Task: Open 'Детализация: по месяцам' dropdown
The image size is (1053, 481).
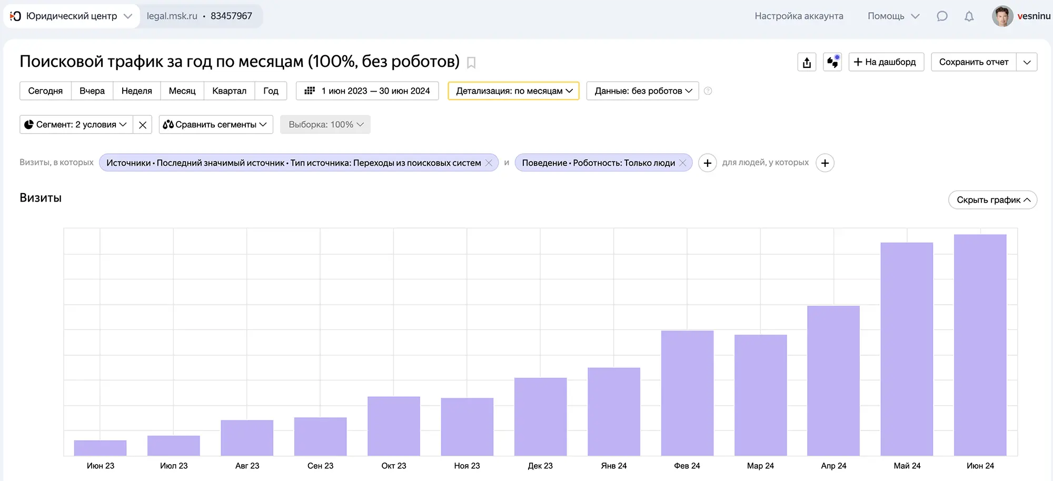Action: point(513,91)
